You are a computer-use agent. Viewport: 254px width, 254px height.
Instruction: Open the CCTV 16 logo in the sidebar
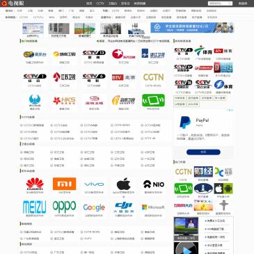183,85
